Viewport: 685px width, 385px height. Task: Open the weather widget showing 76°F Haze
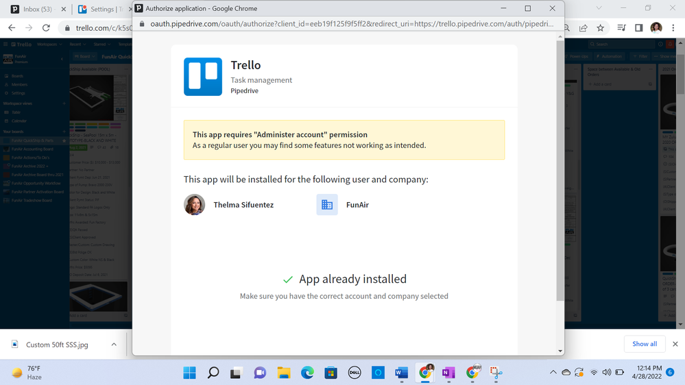[x=27, y=373]
